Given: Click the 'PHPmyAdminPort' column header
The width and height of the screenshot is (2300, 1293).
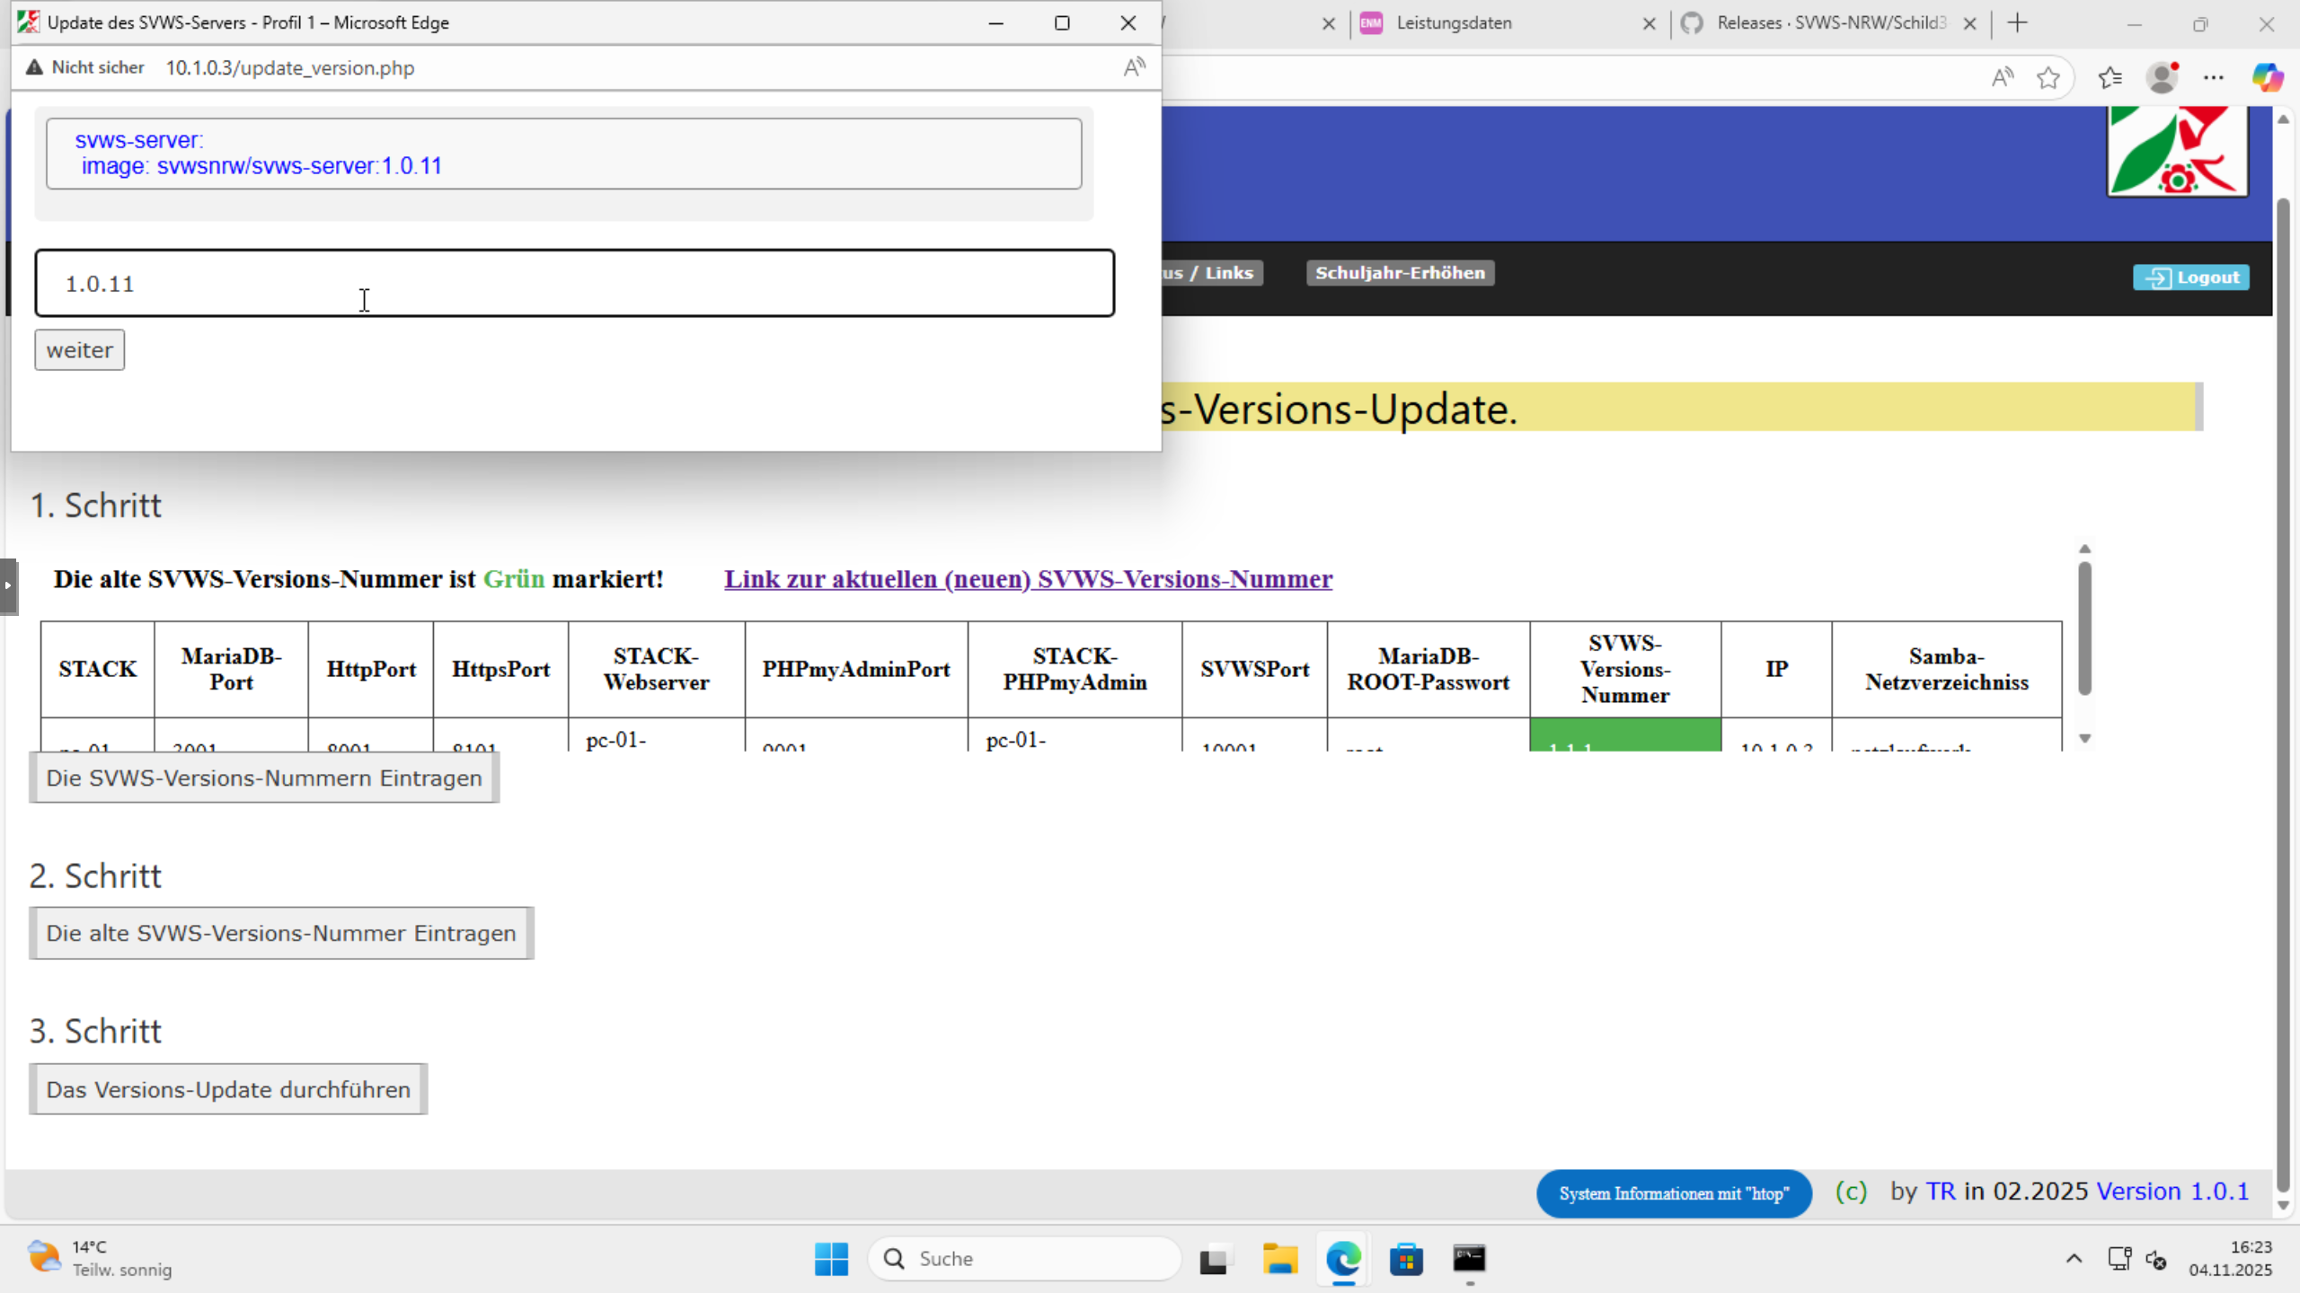Looking at the screenshot, I should 856,669.
